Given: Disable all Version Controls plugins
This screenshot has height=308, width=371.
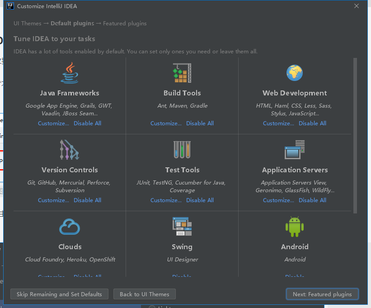Looking at the screenshot, I should tap(87, 200).
